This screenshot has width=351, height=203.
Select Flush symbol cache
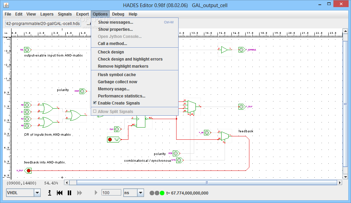(x=135, y=75)
